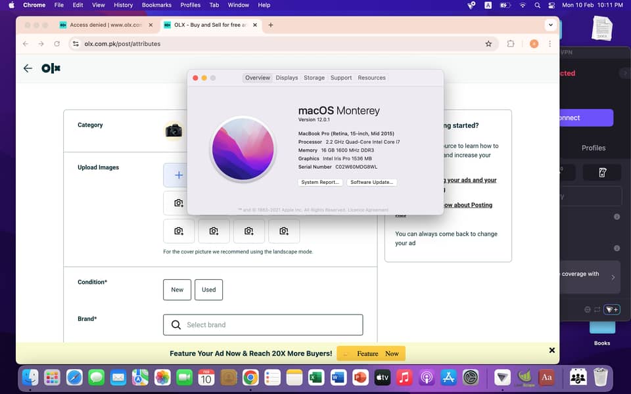This screenshot has width=631, height=394.
Task: Switch to the Storage tab
Action: click(x=314, y=77)
